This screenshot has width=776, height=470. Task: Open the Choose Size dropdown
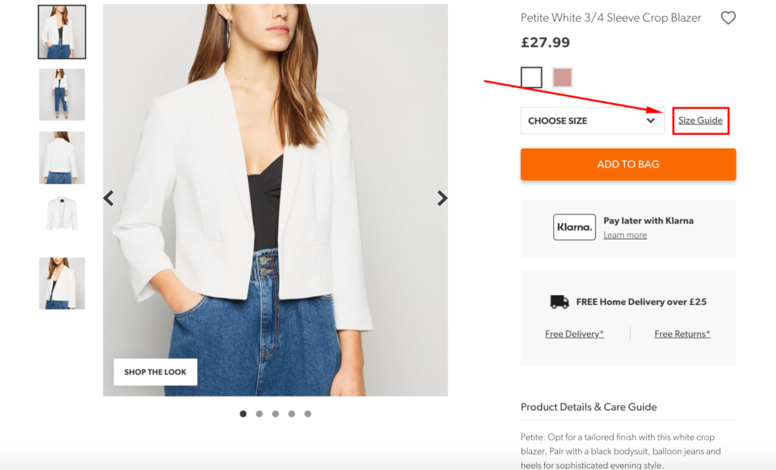tap(593, 121)
